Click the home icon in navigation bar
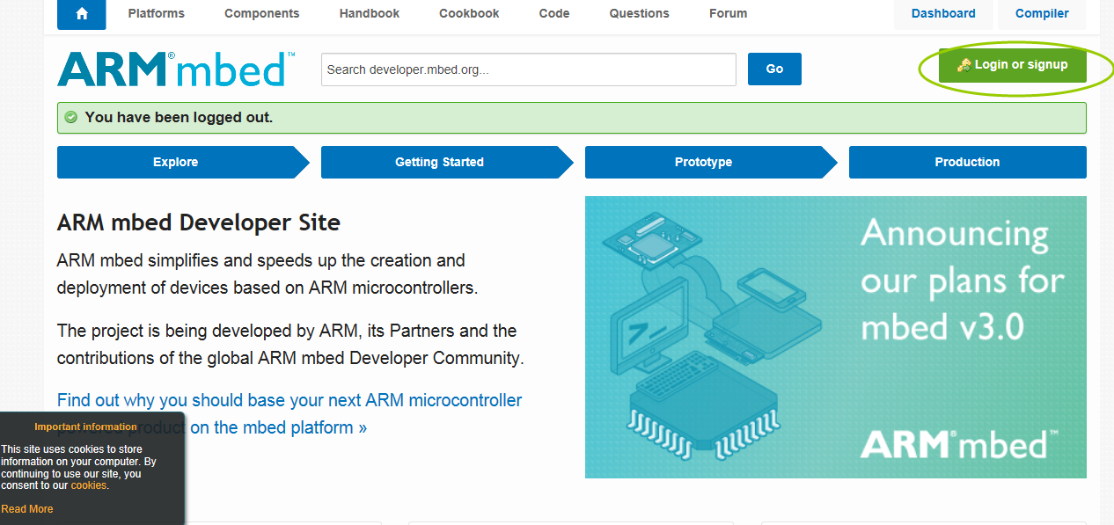This screenshot has height=525, width=1114. tap(82, 13)
